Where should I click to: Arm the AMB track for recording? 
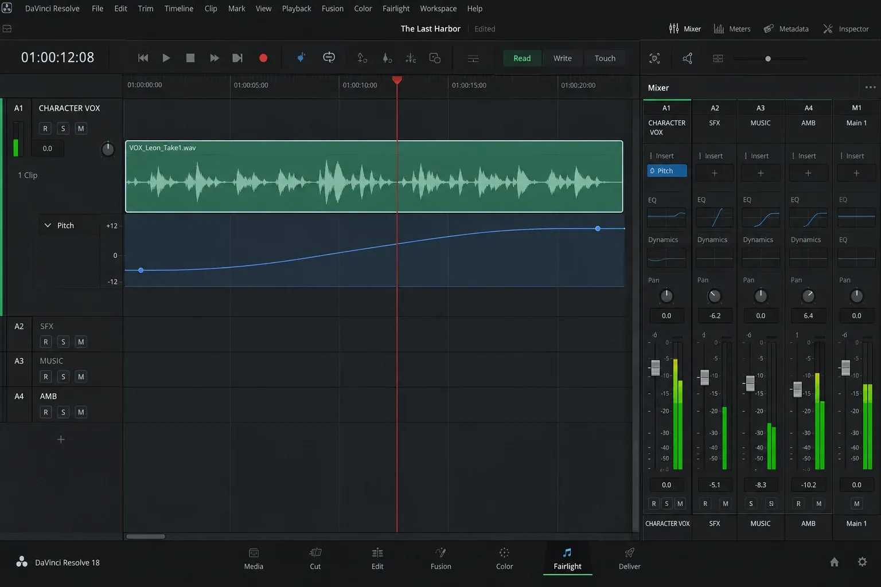(x=45, y=412)
